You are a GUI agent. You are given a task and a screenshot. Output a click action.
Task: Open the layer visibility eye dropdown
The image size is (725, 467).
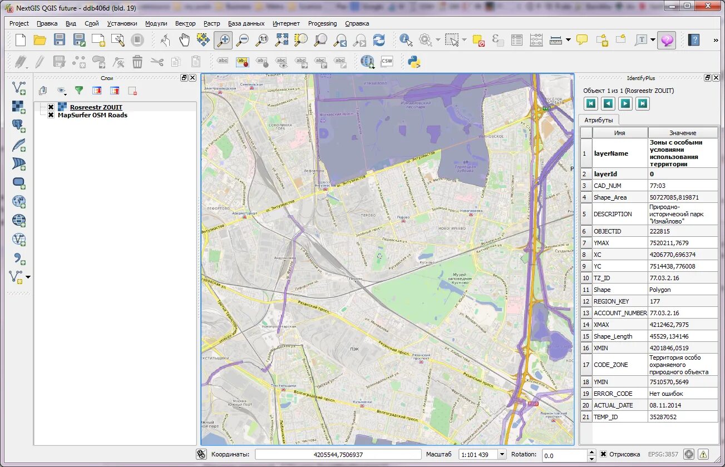61,91
